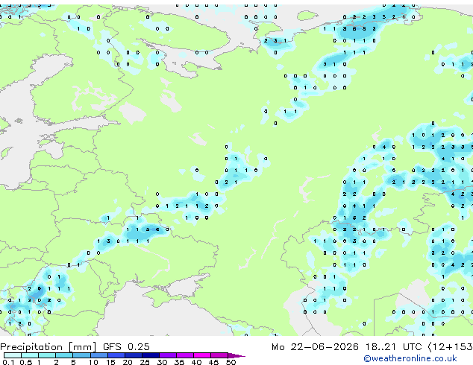Click the '45' legend scale value

click(213, 362)
